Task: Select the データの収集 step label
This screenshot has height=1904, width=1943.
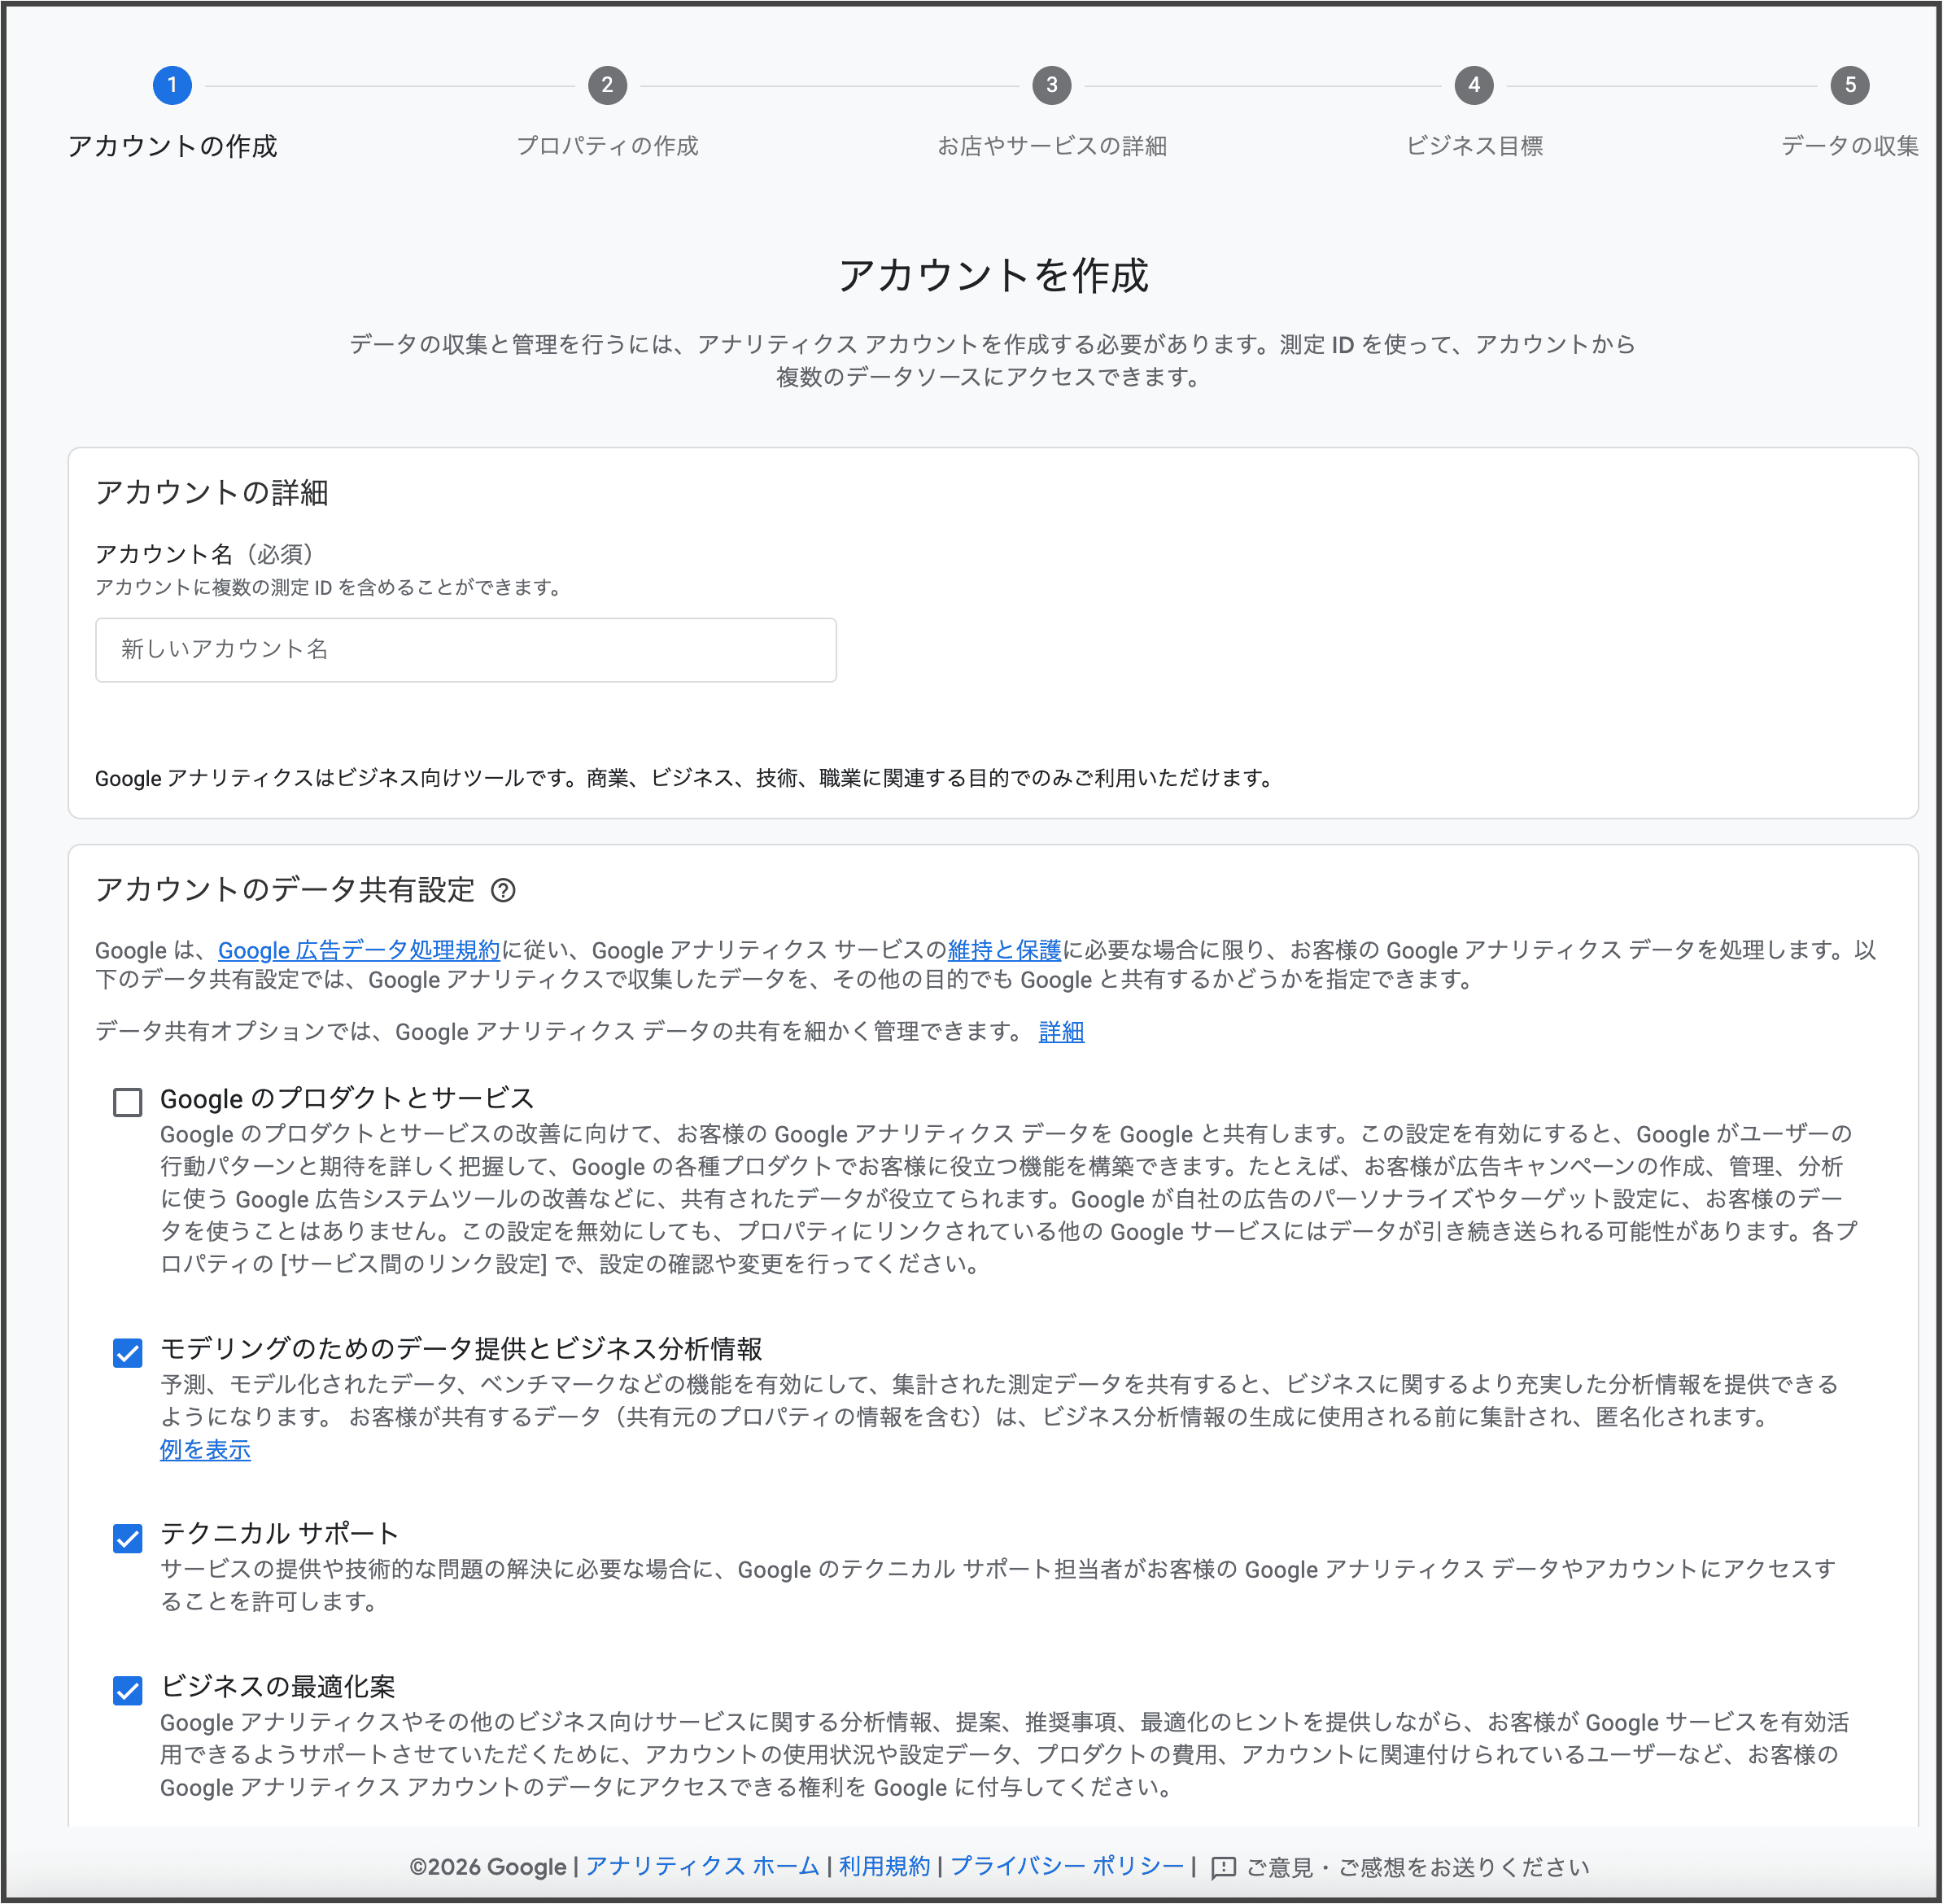Action: coord(1850,146)
